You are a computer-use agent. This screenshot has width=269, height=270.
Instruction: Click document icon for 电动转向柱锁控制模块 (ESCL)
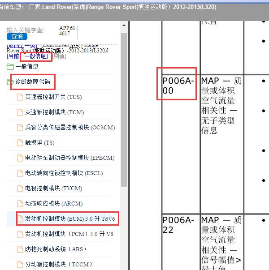click(x=20, y=173)
